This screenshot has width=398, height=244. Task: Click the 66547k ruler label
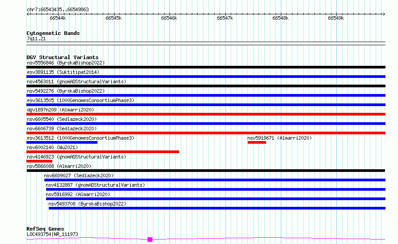pos(225,18)
